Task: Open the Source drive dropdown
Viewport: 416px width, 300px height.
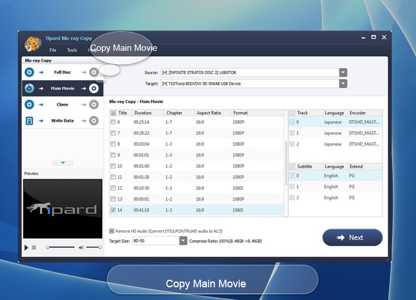Action: click(x=343, y=72)
